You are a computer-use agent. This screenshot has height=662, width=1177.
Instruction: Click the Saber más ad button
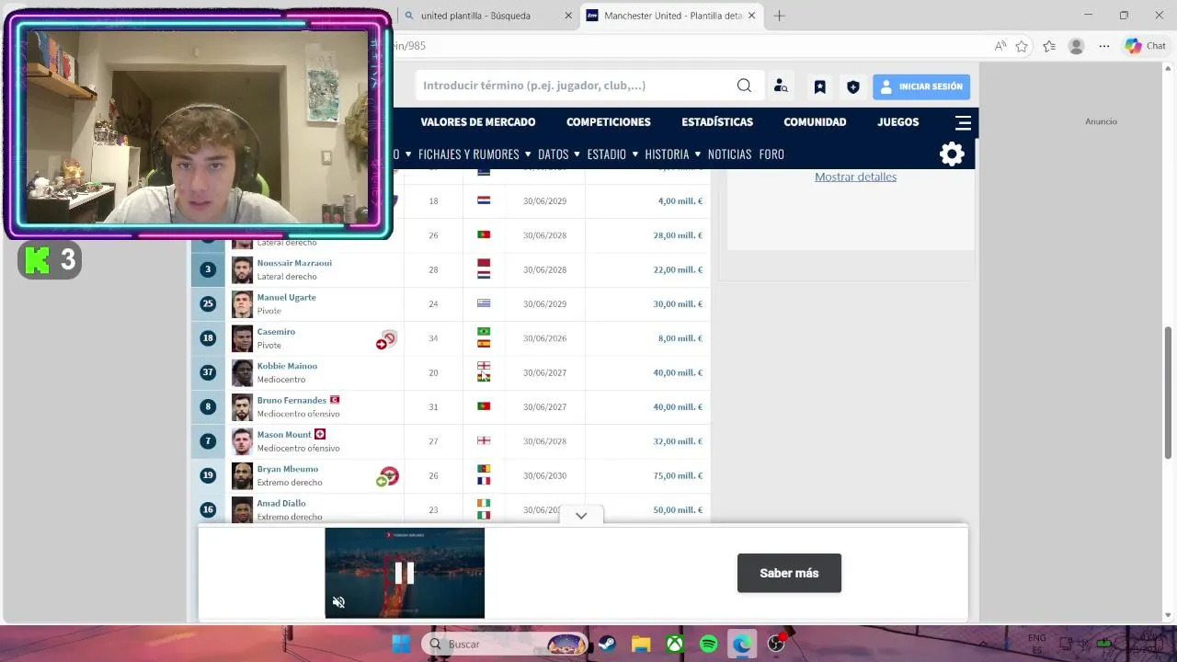(789, 573)
